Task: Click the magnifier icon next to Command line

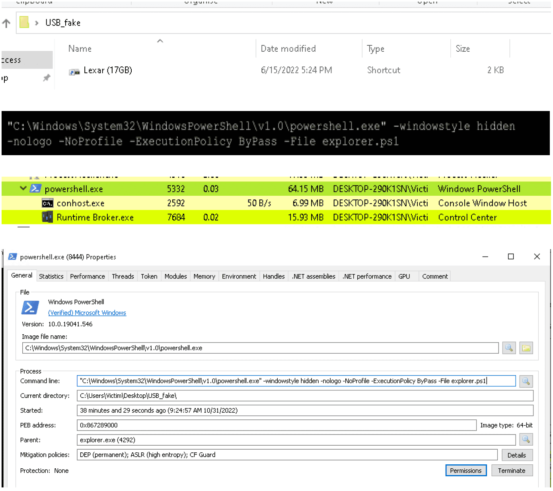Action: [x=526, y=381]
